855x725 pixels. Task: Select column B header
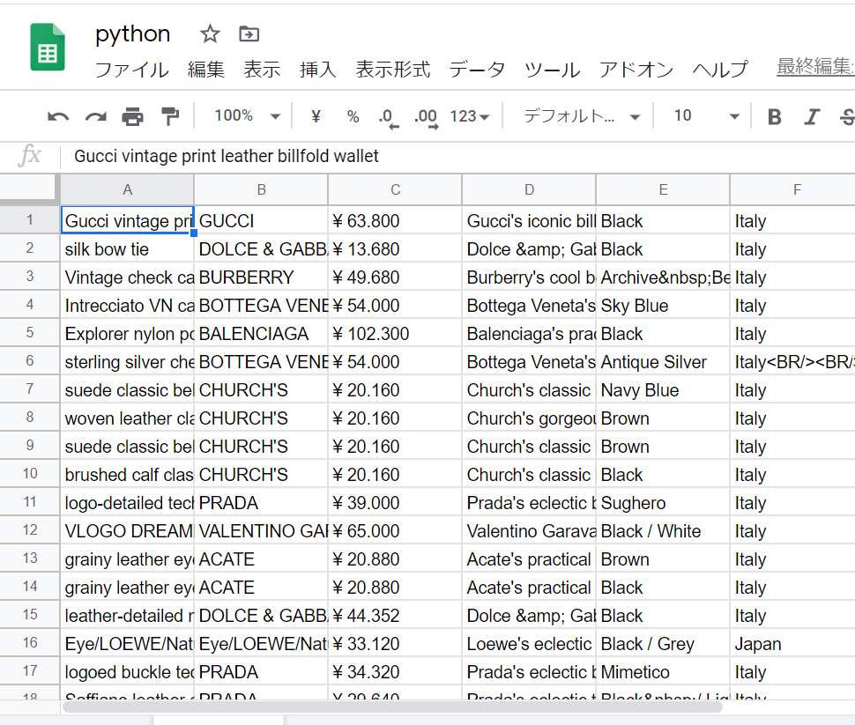click(x=261, y=189)
